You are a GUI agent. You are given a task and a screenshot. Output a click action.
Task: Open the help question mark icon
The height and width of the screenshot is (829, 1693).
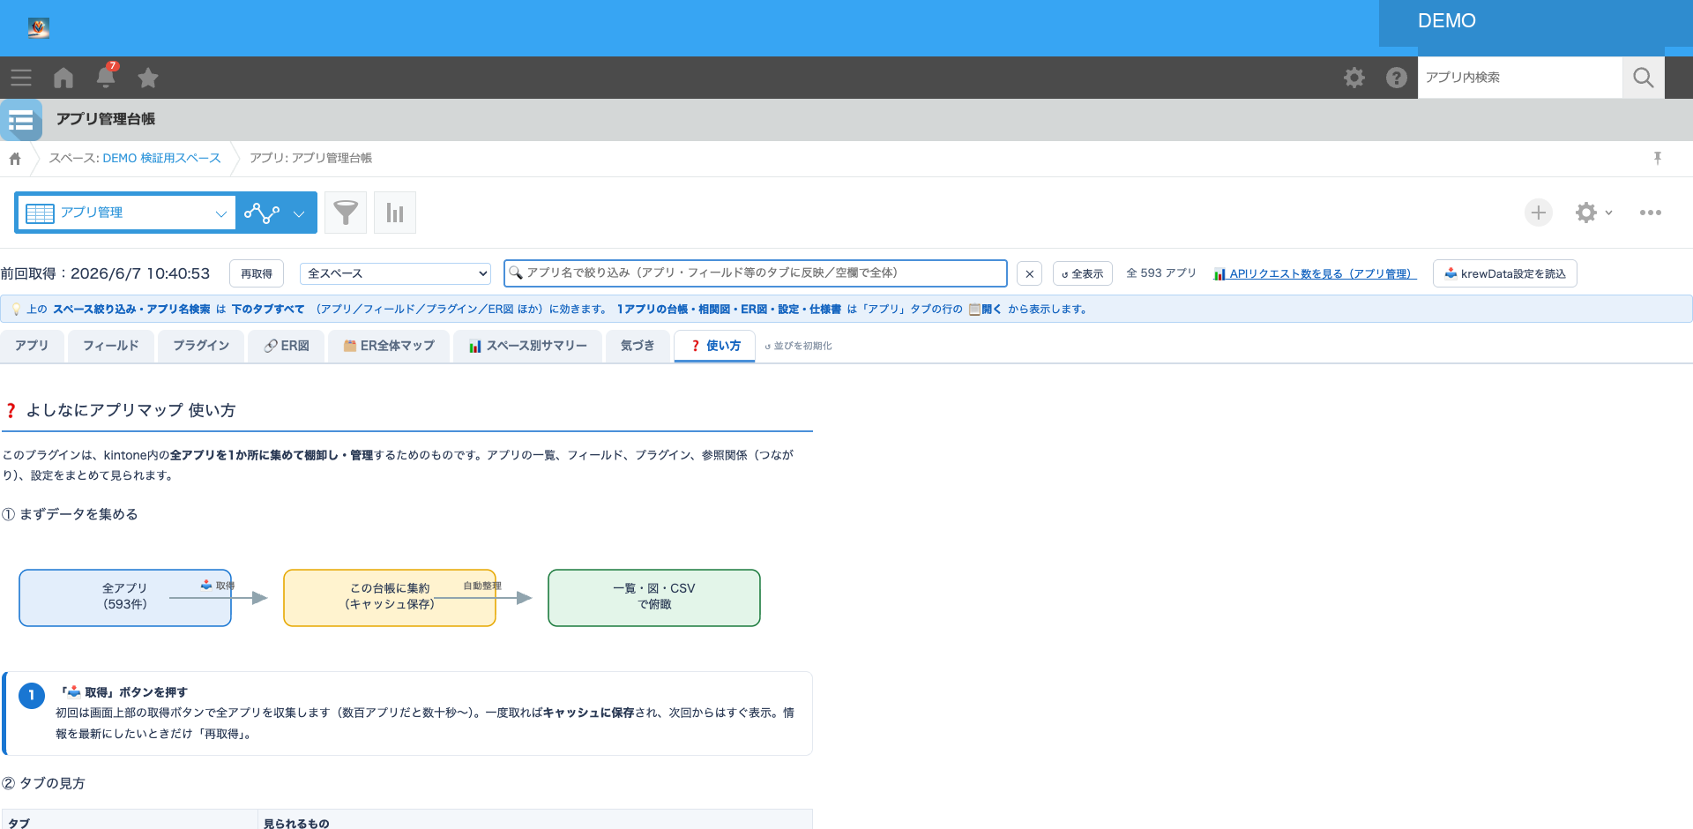(x=1397, y=78)
